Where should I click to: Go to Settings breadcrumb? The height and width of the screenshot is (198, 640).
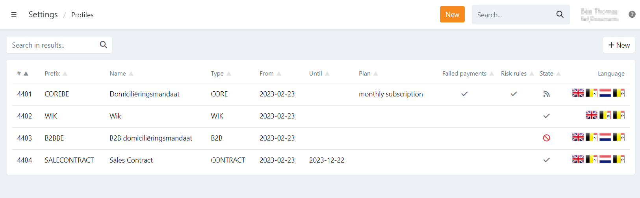(x=43, y=15)
